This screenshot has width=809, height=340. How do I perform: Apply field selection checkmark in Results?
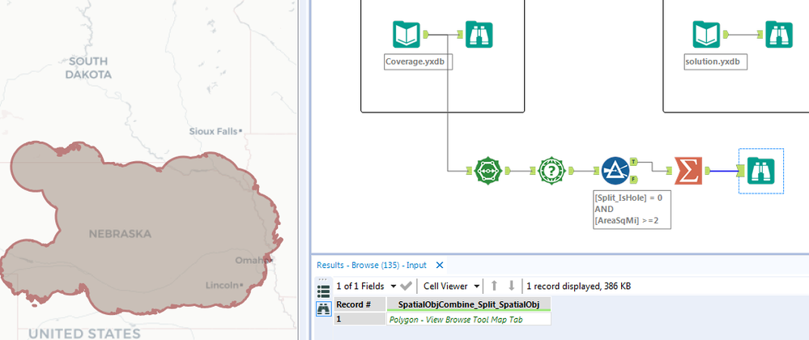coord(406,285)
